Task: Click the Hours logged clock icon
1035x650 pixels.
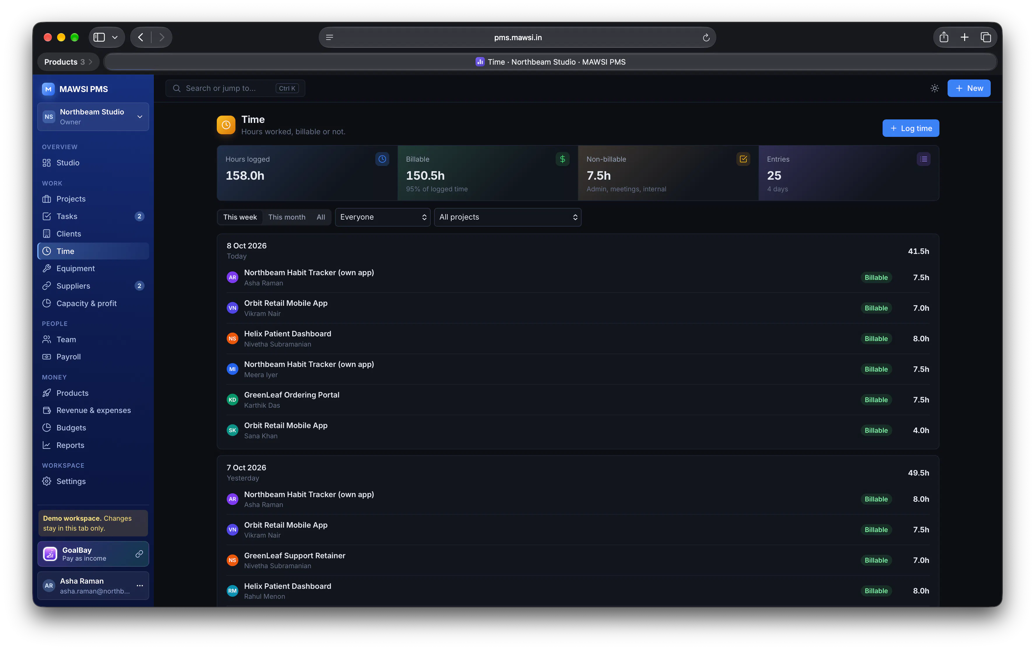Action: (x=382, y=159)
